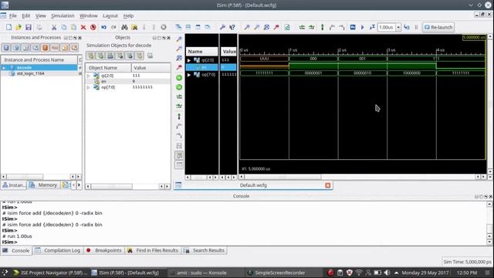Click the Zoom to Full View icon in waveform sidebar

(x=179, y=58)
